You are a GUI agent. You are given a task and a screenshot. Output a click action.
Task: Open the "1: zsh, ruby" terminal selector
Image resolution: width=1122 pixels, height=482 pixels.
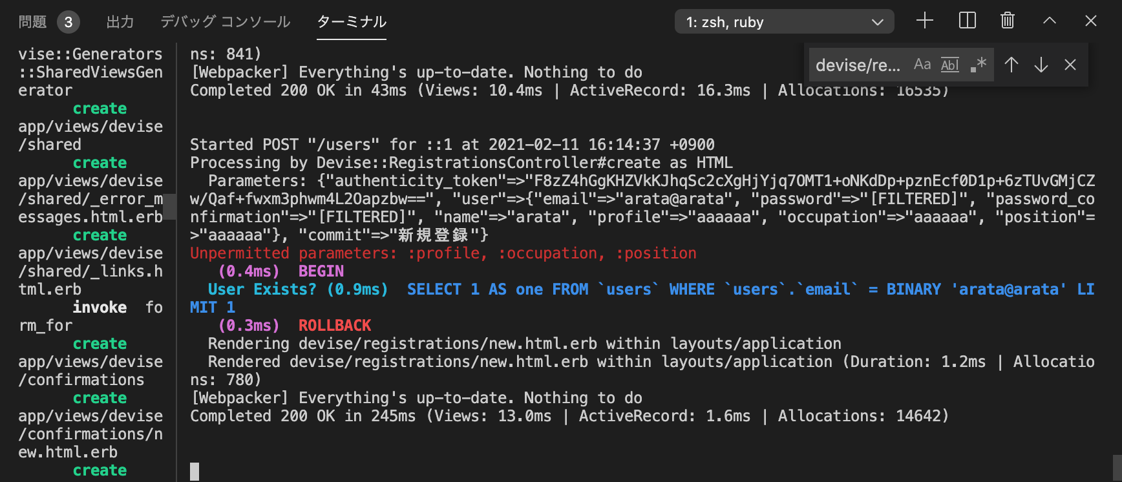784,22
